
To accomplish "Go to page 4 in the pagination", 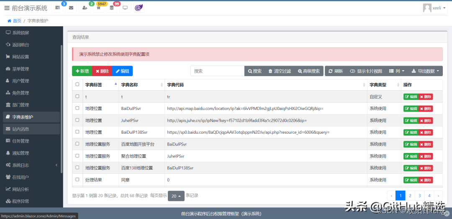I will pos(429,196).
